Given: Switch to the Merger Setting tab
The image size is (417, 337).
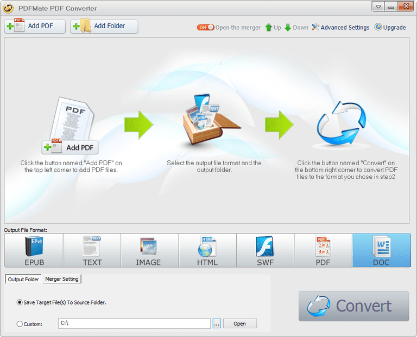Looking at the screenshot, I should click(x=62, y=279).
